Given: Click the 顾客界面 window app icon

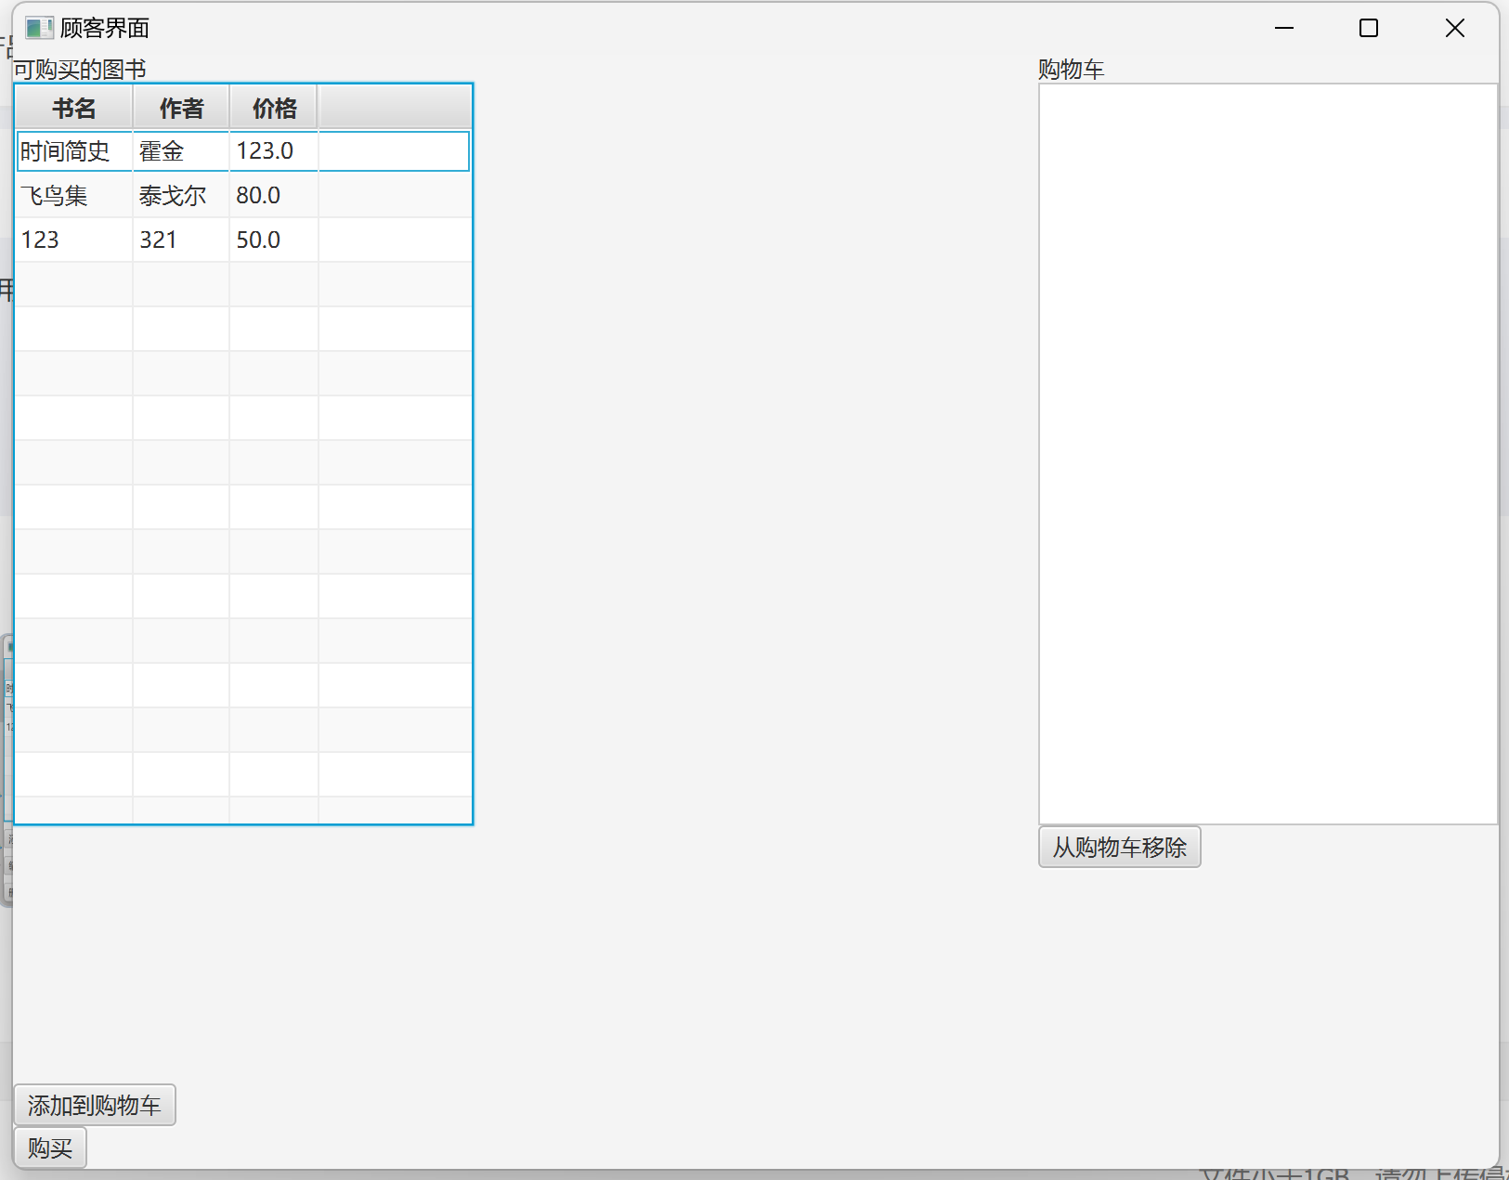Looking at the screenshot, I should (x=39, y=28).
